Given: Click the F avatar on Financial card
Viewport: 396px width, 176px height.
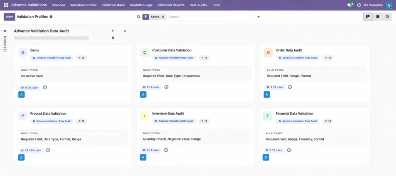Looking at the screenshot, I should click(268, 116).
